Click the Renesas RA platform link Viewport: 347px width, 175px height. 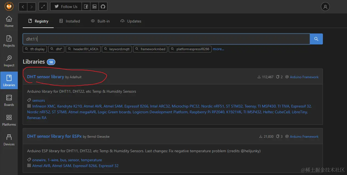point(37,118)
